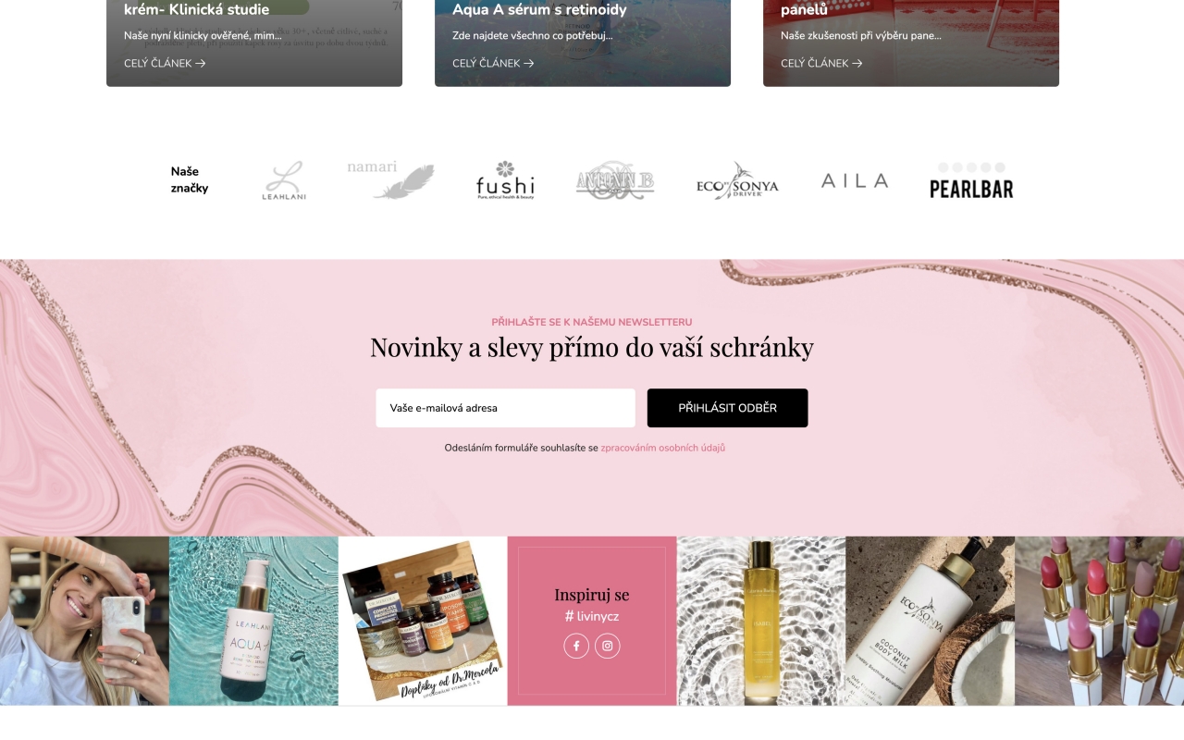Select the fushi brand logo
This screenshot has width=1184, height=740.
(505, 180)
